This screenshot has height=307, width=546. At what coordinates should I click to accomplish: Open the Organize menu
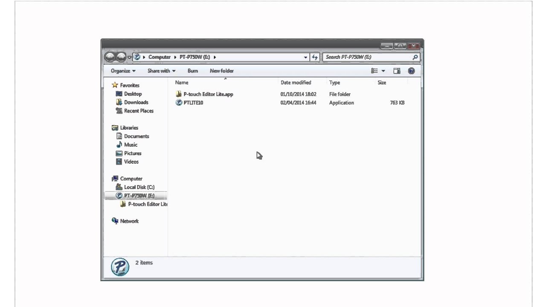pyautogui.click(x=123, y=71)
